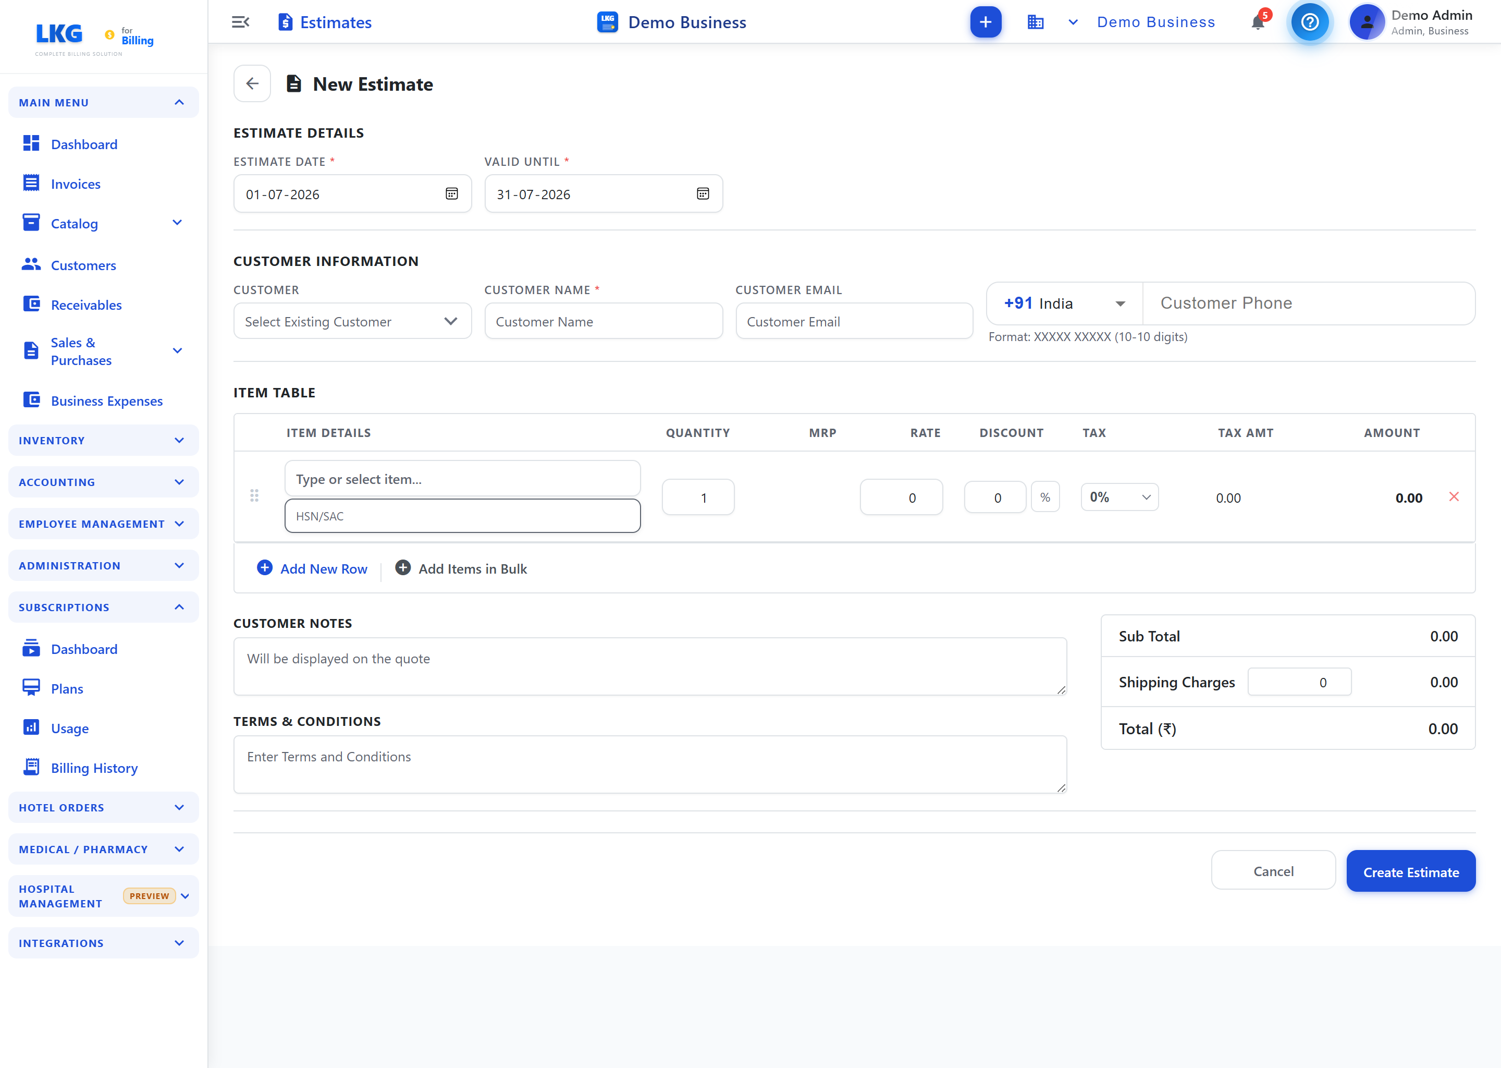Click the row drag handle in item table

pyautogui.click(x=254, y=496)
